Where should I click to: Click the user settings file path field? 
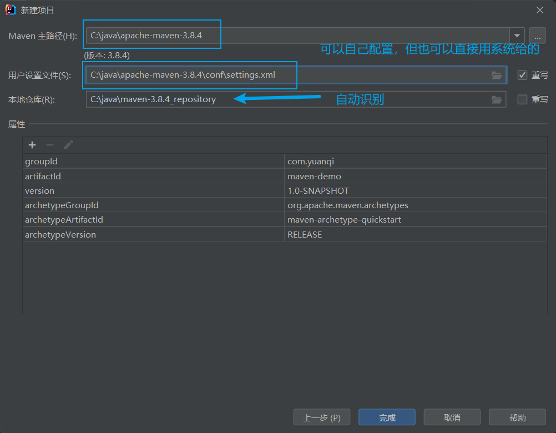click(296, 75)
